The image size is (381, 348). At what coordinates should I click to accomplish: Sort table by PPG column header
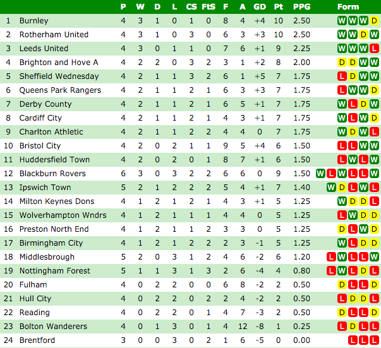301,7
